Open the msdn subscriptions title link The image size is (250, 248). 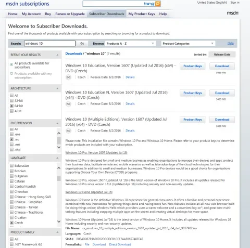tap(28, 4)
